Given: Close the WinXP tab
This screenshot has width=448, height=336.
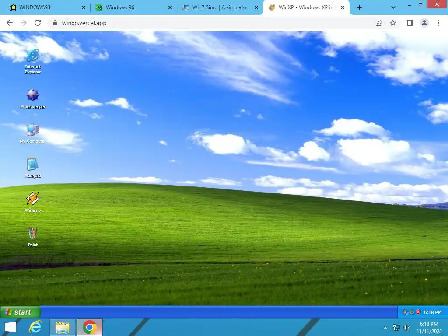Looking at the screenshot, I should click(342, 8).
